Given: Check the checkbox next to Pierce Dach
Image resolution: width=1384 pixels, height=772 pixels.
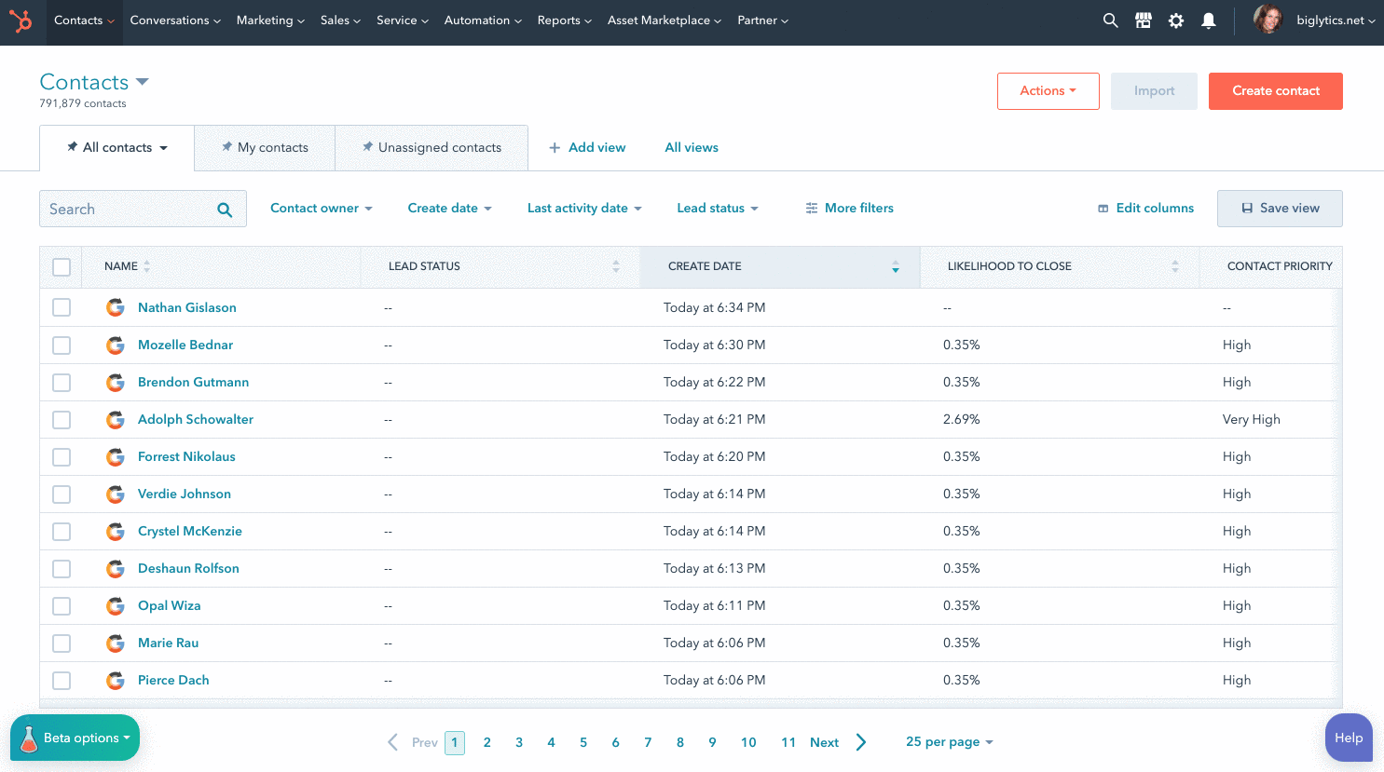Looking at the screenshot, I should pyautogui.click(x=62, y=680).
